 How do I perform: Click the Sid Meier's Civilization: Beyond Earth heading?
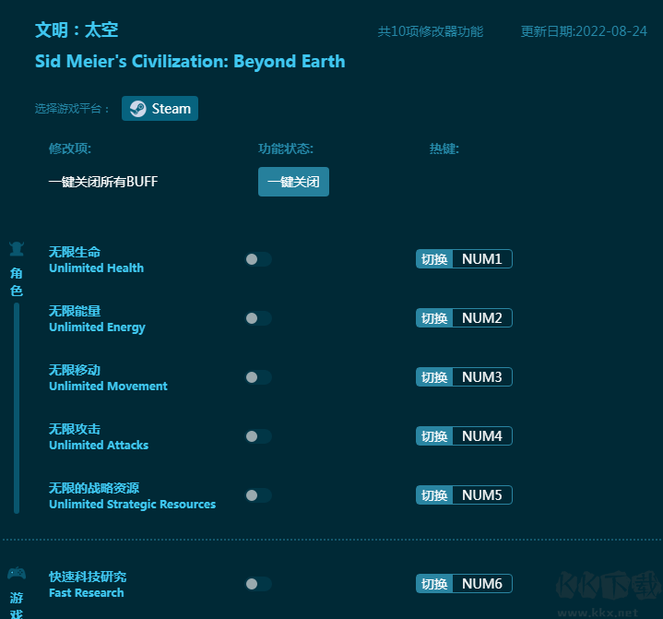click(190, 62)
